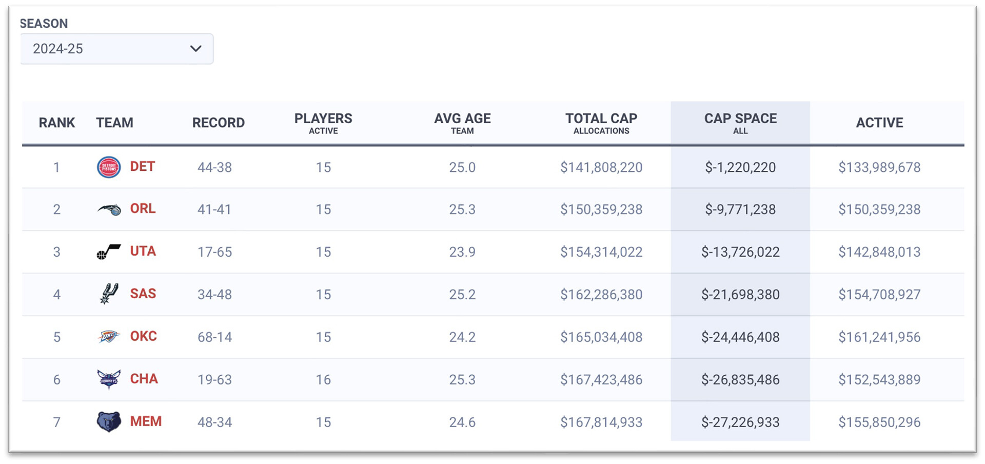Click the Utah Jazz team logo
This screenshot has width=985, height=464.
click(109, 252)
